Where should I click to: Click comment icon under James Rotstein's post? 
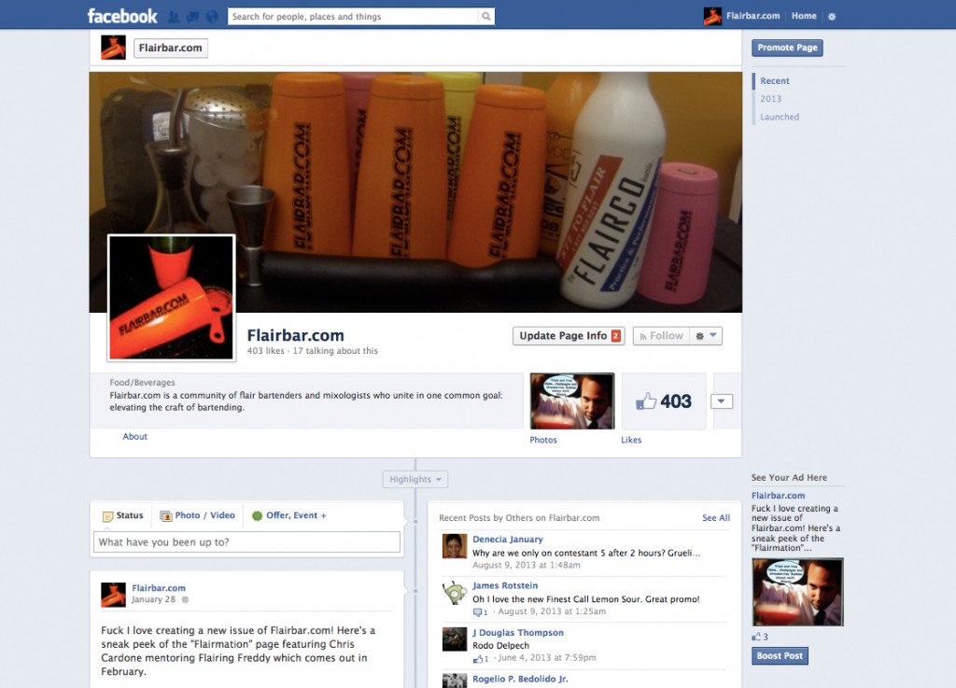477,611
